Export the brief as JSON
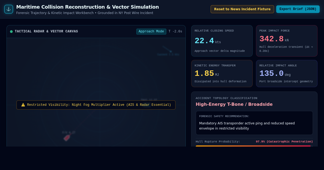Screen dimensions: 324x170 pos(298,9)
